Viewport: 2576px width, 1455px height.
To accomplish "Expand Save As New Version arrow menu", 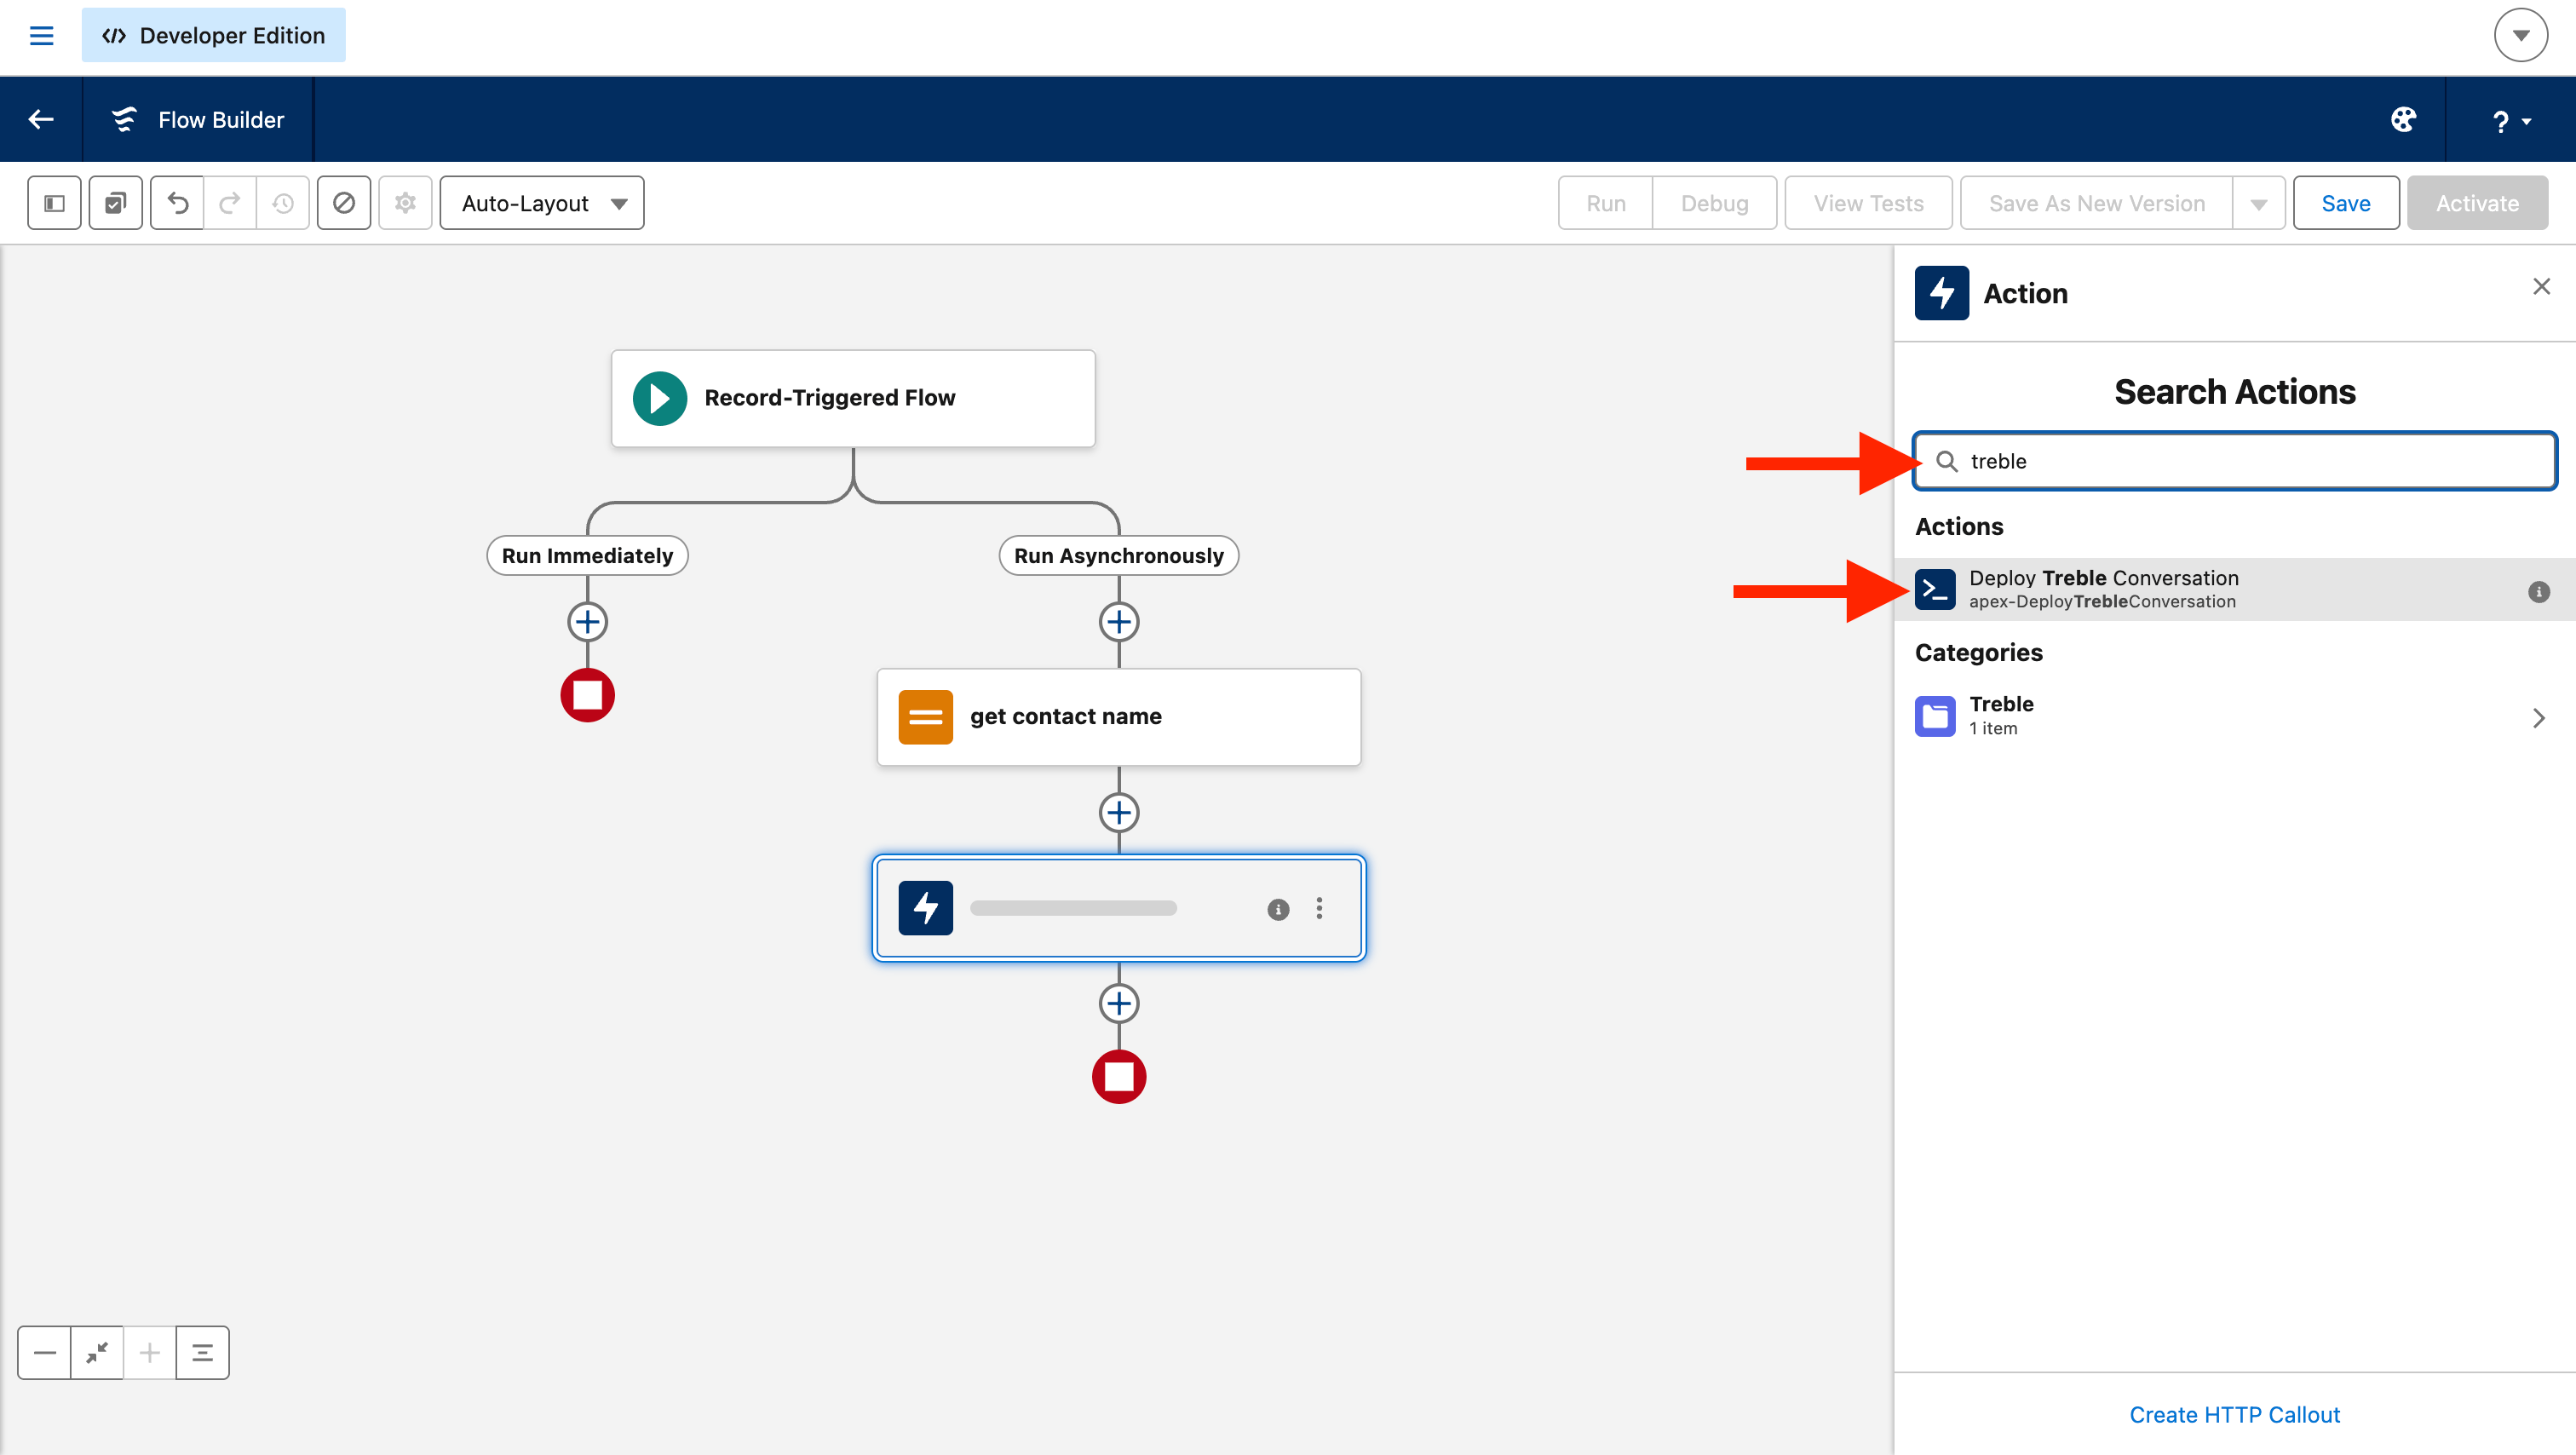I will coord(2258,203).
